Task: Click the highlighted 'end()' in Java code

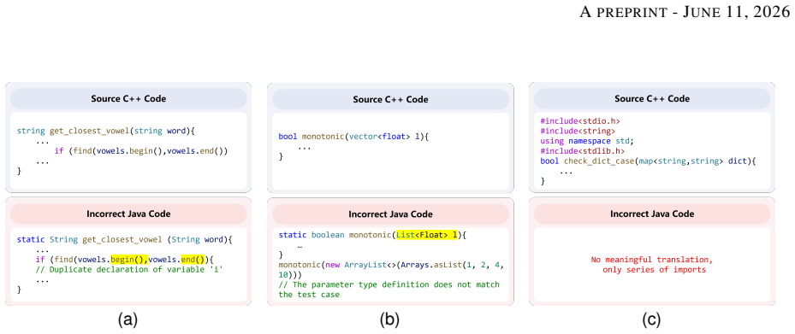Action: click(193, 259)
